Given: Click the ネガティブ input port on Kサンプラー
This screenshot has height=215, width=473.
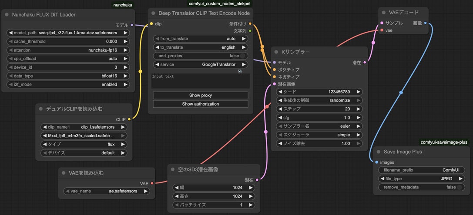Looking at the screenshot, I should point(274,77).
